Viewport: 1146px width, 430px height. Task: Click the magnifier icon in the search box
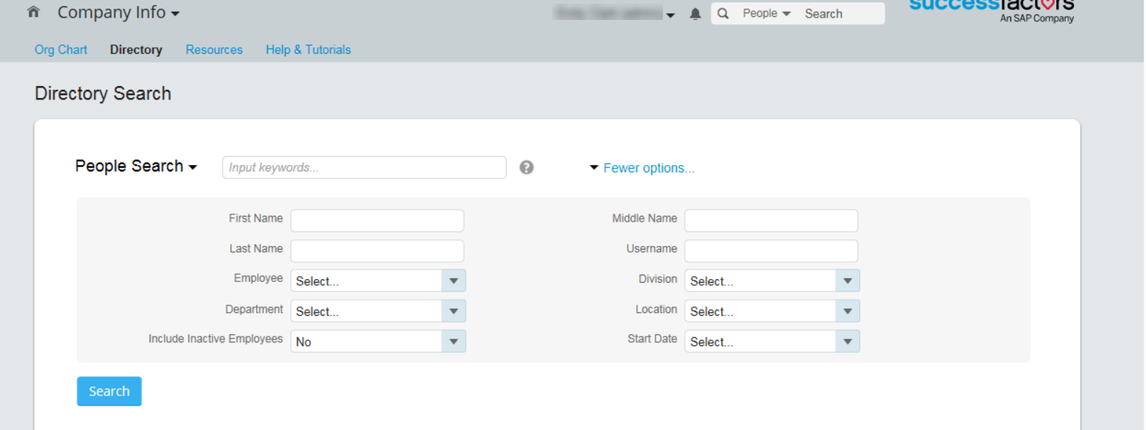[x=723, y=13]
